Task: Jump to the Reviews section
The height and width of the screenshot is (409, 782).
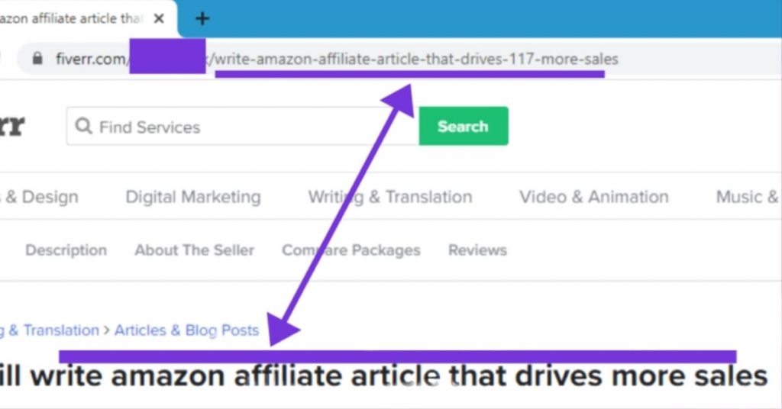Action: point(477,250)
